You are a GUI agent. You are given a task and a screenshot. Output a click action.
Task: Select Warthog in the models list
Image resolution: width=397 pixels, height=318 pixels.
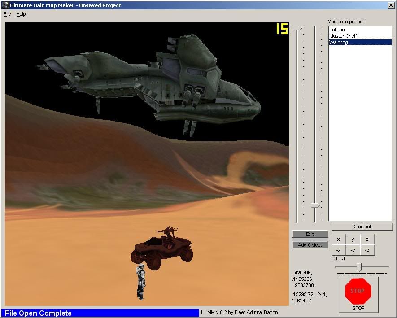[360, 42]
